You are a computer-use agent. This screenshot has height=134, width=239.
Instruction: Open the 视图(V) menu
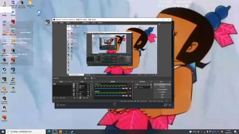pos(68,23)
